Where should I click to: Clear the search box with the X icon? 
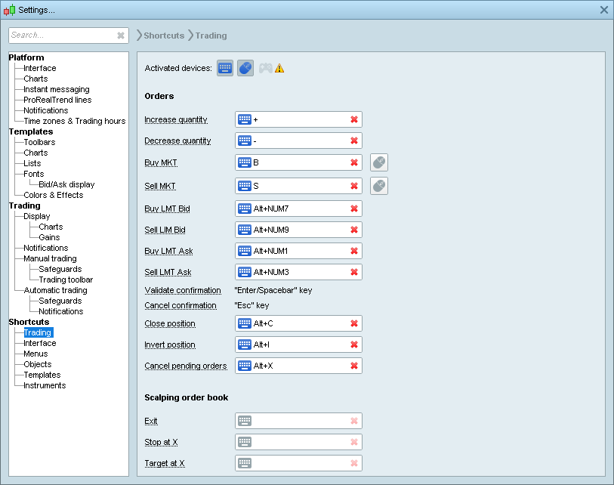click(x=121, y=36)
